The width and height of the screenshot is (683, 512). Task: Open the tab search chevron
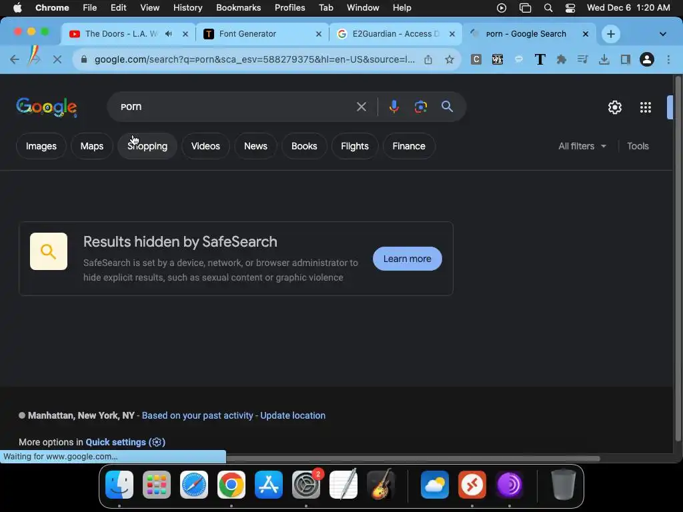[662, 34]
